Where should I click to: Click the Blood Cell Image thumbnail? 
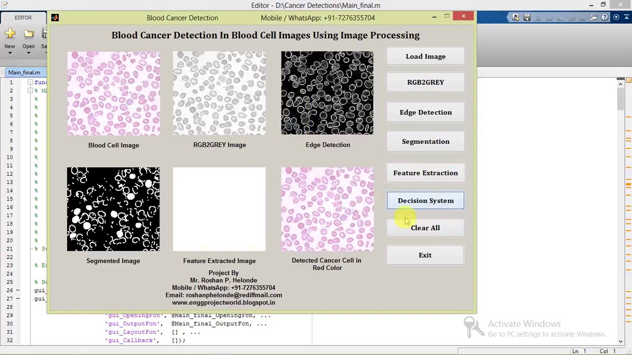(x=114, y=93)
